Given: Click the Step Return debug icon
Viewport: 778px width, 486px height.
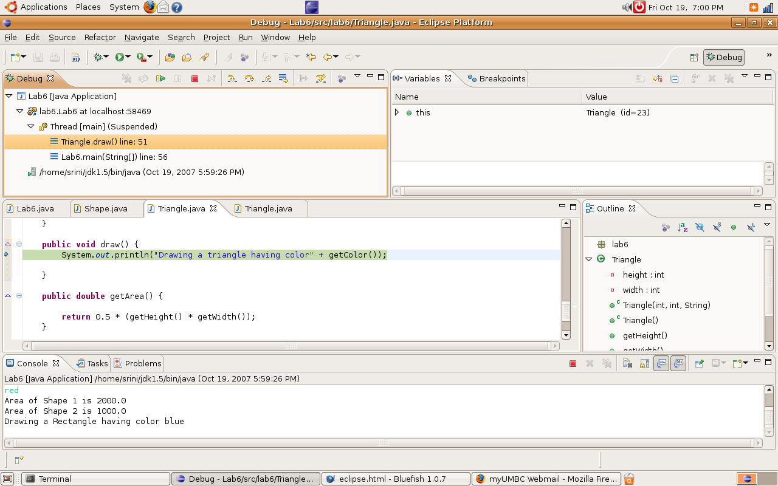Looking at the screenshot, I should [266, 78].
